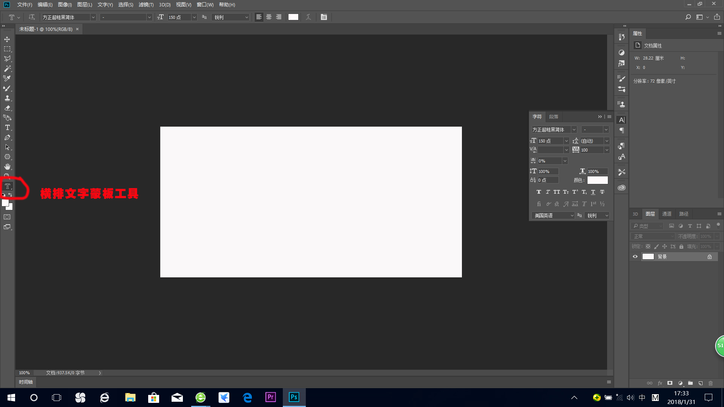Toggle underline style in Character panel
The width and height of the screenshot is (724, 407).
pos(593,192)
